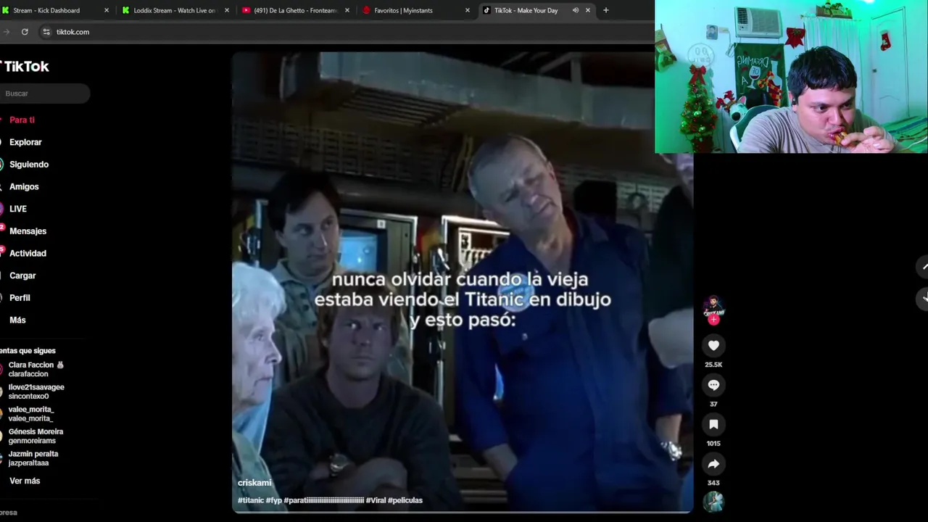Image resolution: width=928 pixels, height=522 pixels.
Task: Expand the Más menu
Action: pyautogui.click(x=17, y=320)
